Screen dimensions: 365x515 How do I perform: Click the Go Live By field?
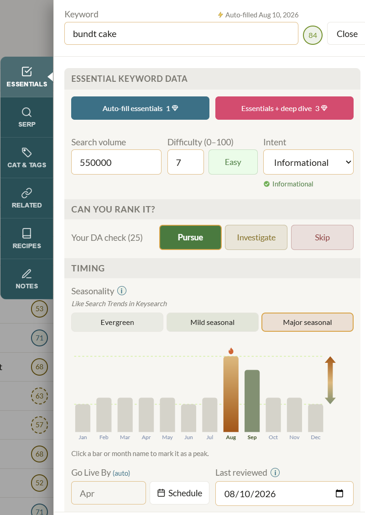click(109, 493)
